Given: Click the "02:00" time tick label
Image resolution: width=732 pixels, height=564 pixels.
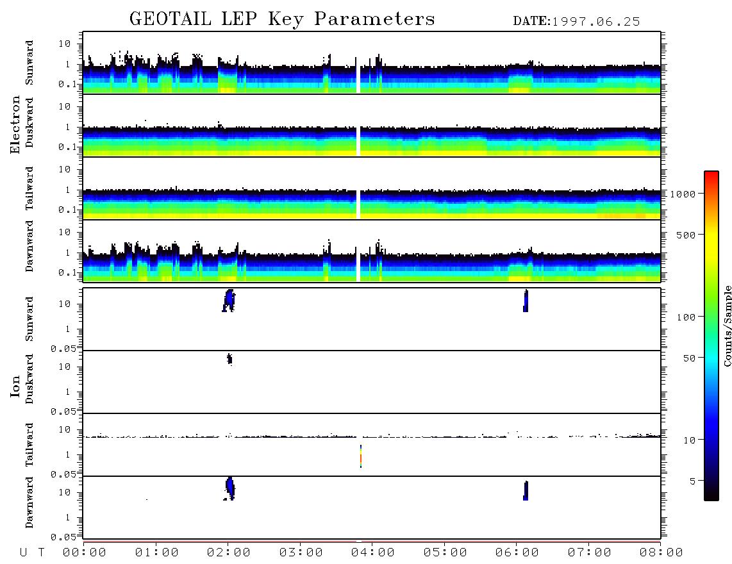Looking at the screenshot, I should (x=228, y=553).
